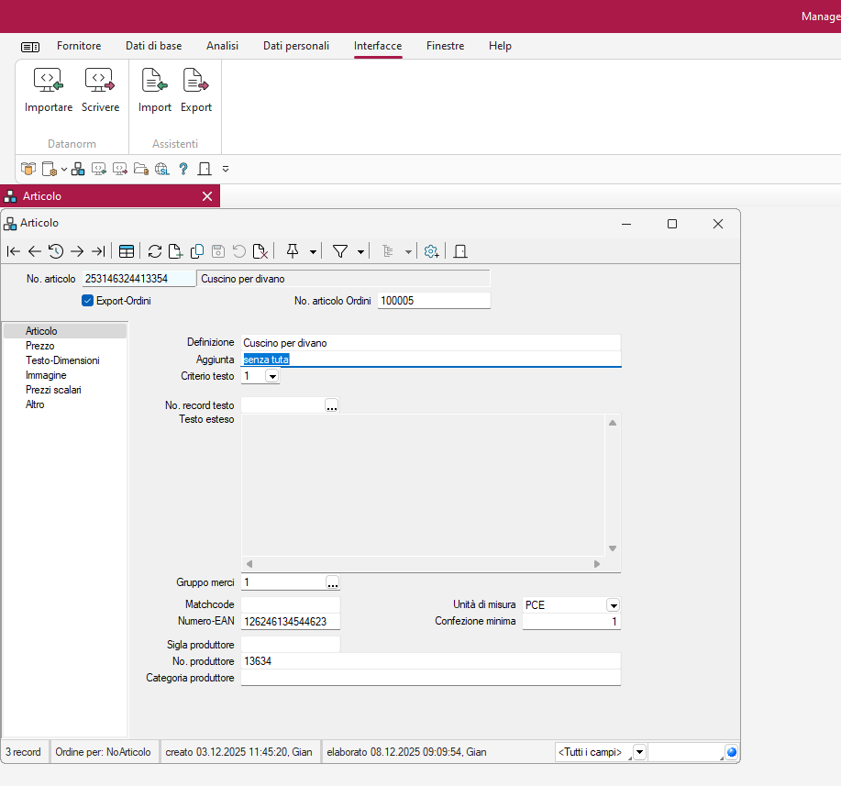This screenshot has height=786, width=841.
Task: Uncheck the Export-Ordini checkbox
Action: 88,301
